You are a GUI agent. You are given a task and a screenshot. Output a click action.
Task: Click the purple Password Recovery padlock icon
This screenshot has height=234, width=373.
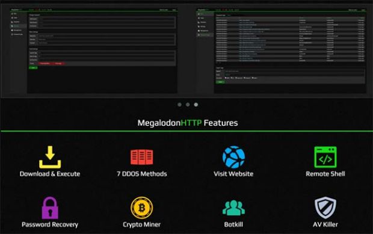50,208
